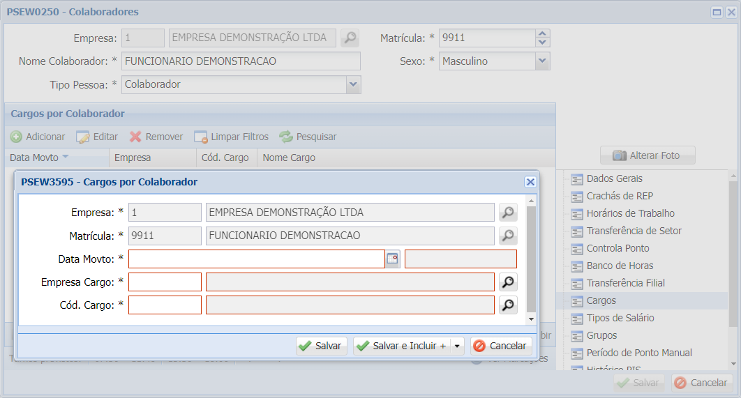Click the Alterar Foto button
The height and width of the screenshot is (398, 741).
(x=647, y=155)
